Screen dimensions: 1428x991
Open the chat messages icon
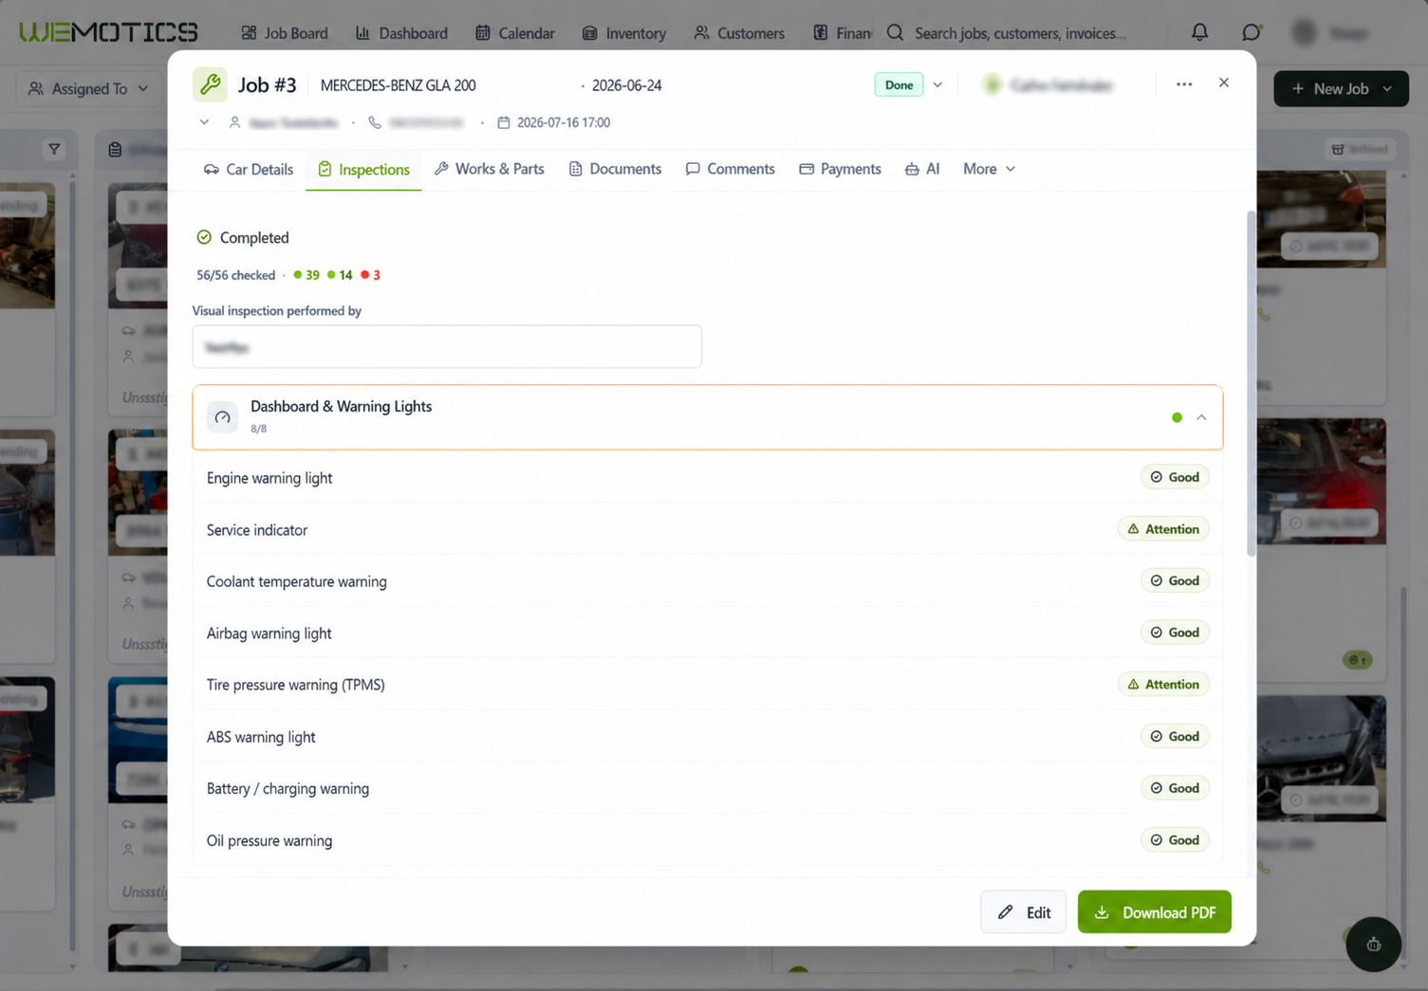[1252, 32]
